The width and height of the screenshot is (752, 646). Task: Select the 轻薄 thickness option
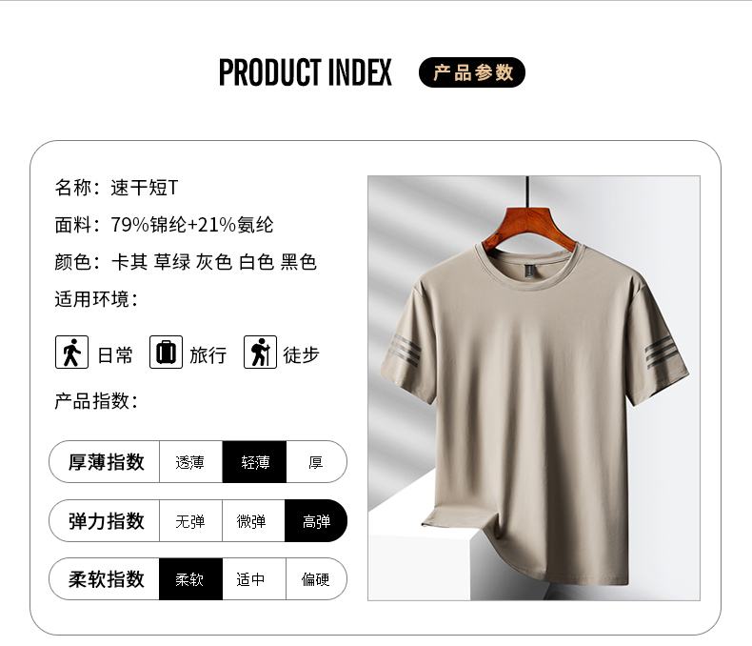click(254, 462)
